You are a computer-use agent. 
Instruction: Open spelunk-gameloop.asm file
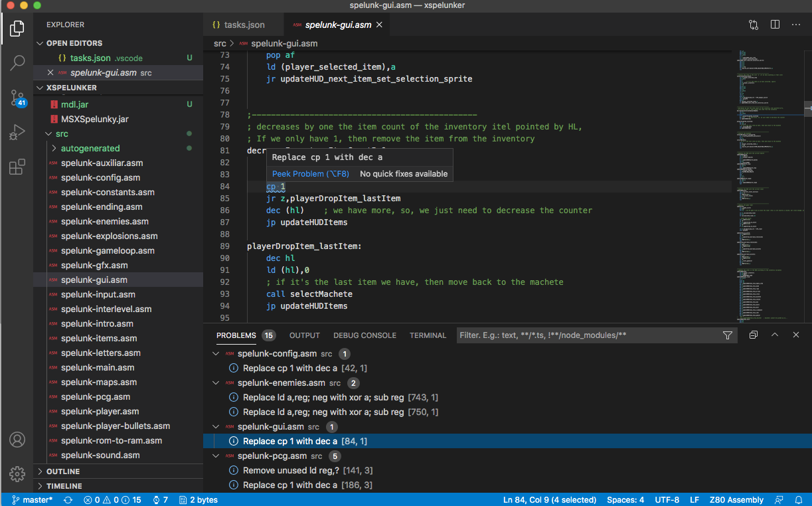click(118, 250)
